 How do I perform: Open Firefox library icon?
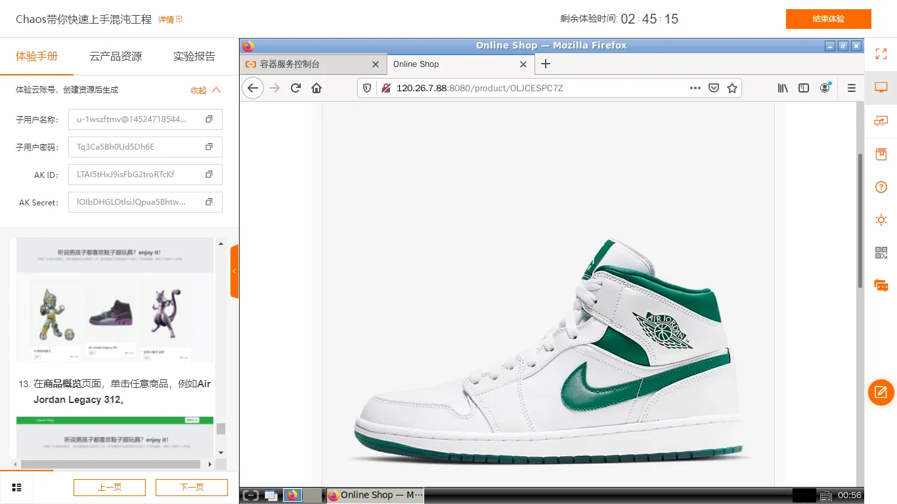pyautogui.click(x=783, y=88)
